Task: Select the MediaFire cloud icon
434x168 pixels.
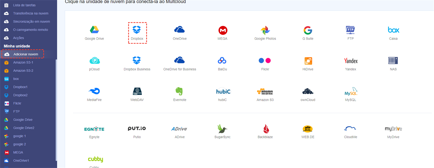Action: 94,91
